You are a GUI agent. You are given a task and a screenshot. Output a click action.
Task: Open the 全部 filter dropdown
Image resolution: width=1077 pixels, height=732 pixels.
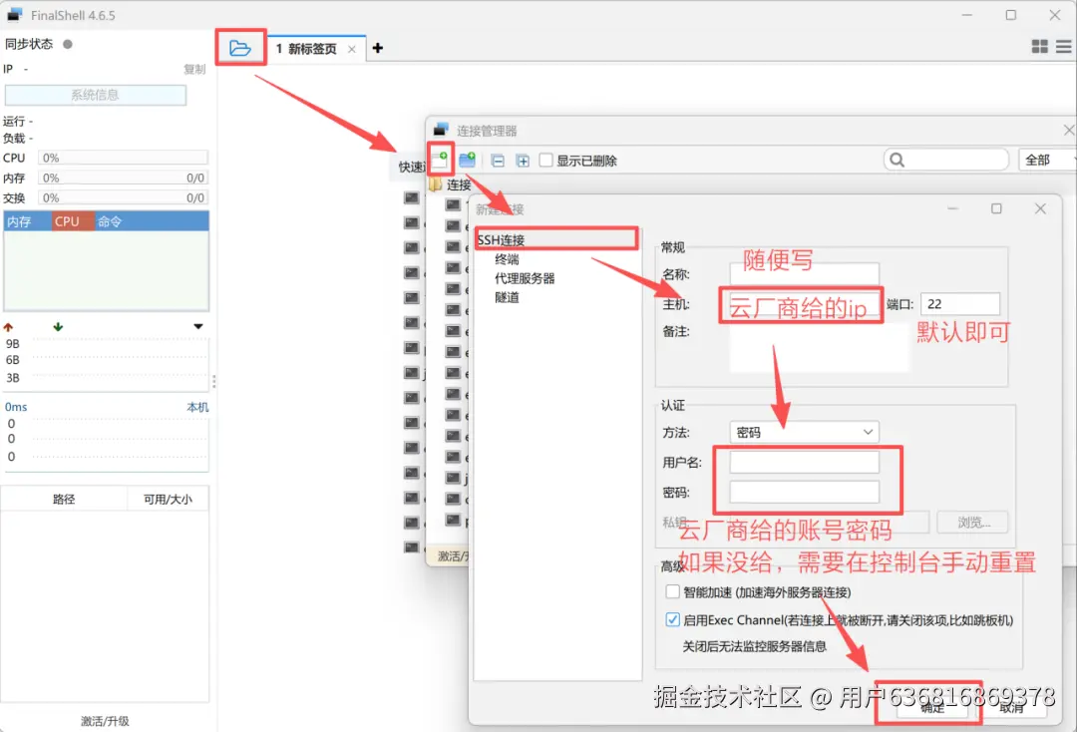point(1047,160)
